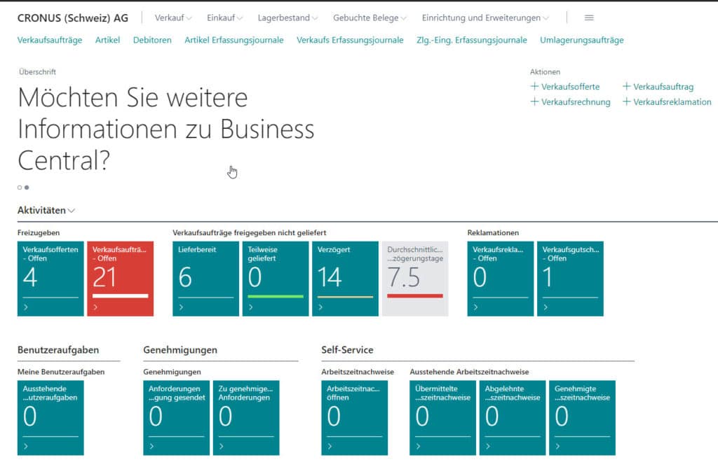Expand the Aktivitäten actions chevron

tap(72, 211)
